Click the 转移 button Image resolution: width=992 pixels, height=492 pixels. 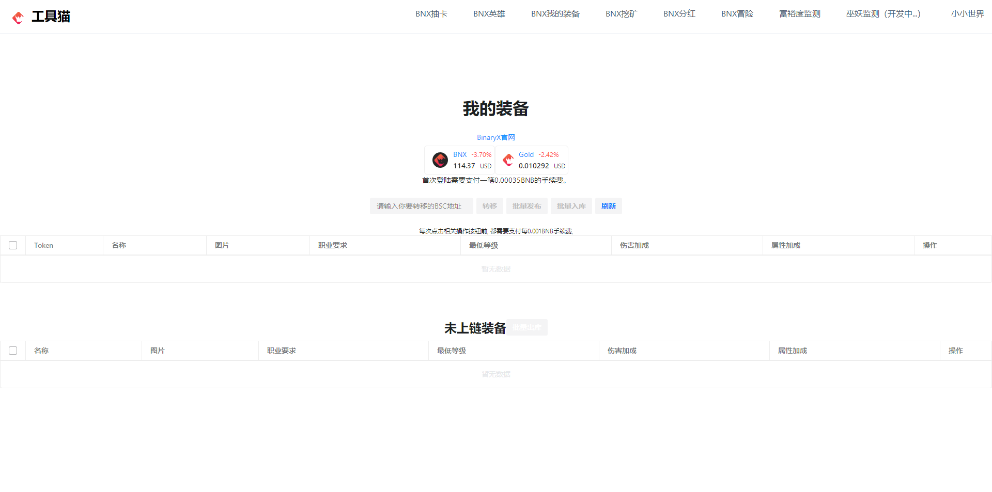(490, 206)
